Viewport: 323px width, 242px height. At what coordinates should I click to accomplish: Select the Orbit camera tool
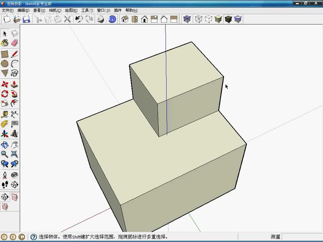(5, 145)
